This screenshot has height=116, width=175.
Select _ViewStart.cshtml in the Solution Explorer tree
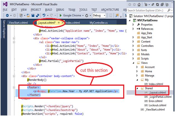pos(155,110)
